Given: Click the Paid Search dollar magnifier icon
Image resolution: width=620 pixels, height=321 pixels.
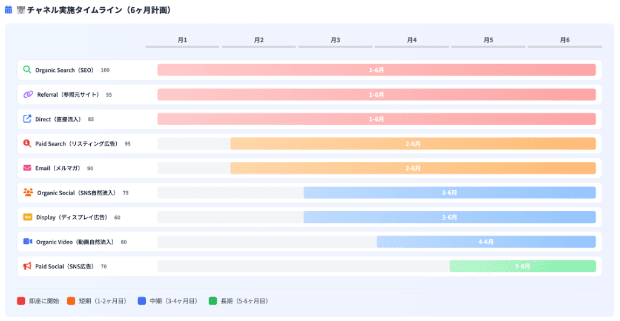Looking at the screenshot, I should [27, 143].
